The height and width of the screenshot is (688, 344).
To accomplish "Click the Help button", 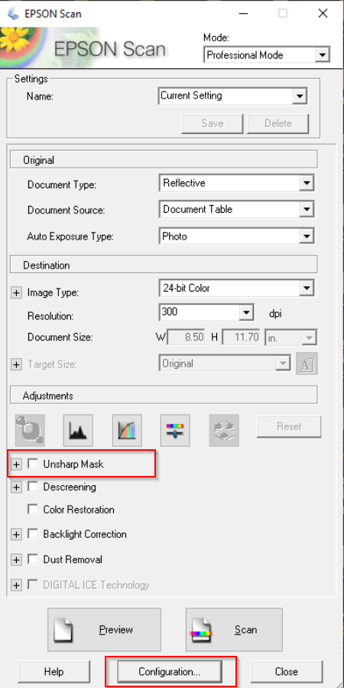I will (x=54, y=671).
